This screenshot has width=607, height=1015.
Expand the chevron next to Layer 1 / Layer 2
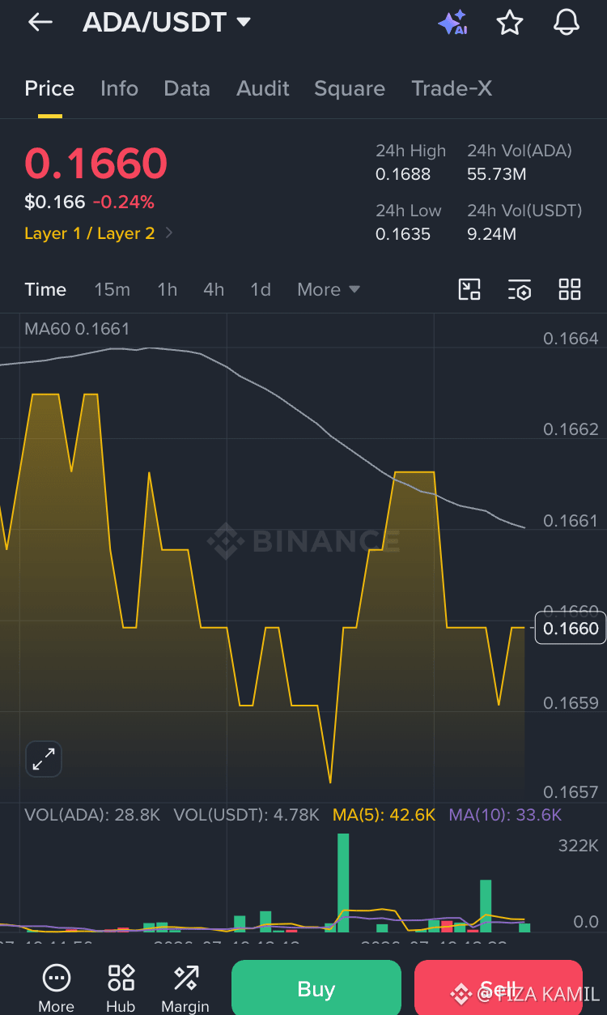pos(168,233)
